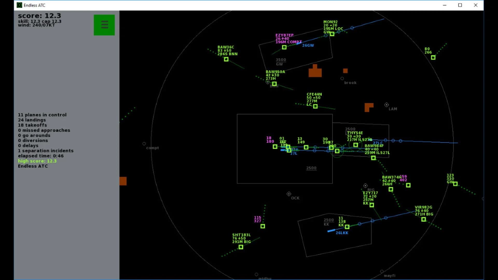The image size is (498, 280).
Task: Select the EZY87EP aircraft climbing to 40
Action: 284,47
